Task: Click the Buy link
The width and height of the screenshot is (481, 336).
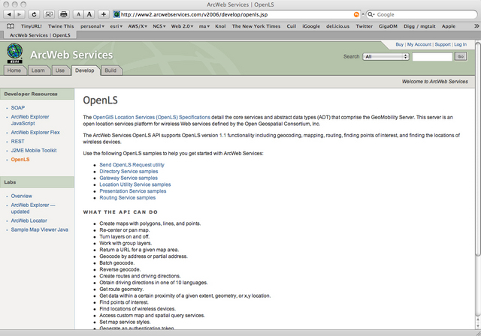Action: tap(399, 44)
